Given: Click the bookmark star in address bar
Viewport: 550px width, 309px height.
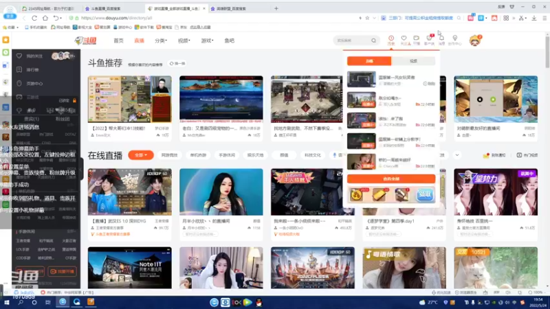Looking at the screenshot, I should pyautogui.click(x=367, y=18).
